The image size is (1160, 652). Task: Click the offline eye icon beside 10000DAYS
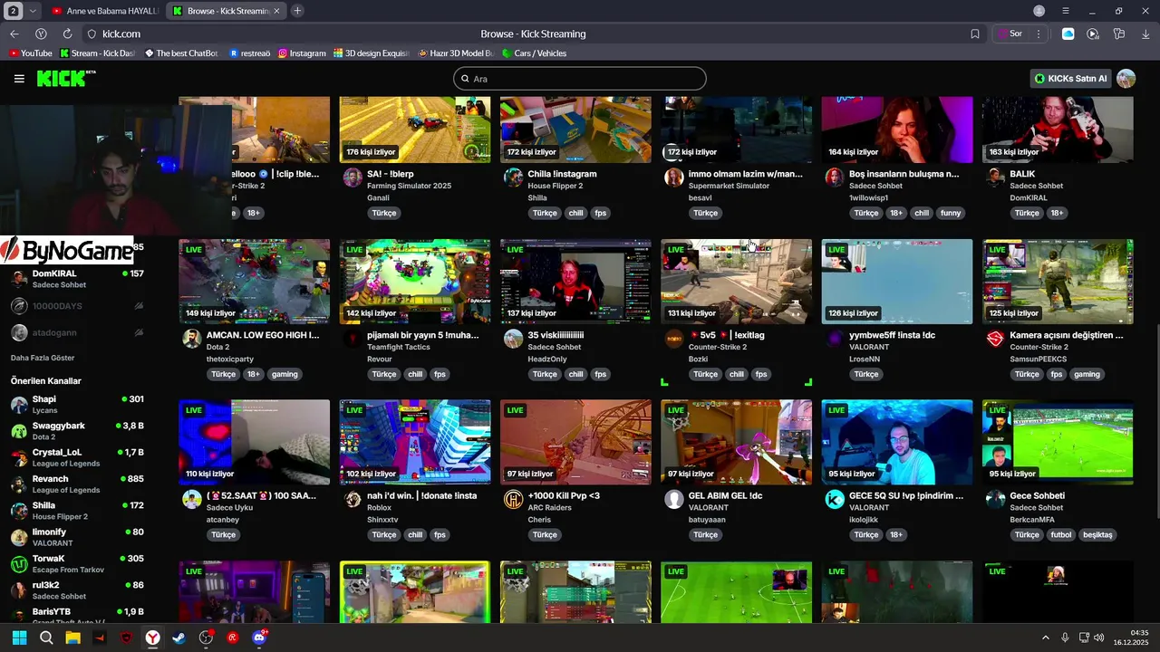coord(139,306)
